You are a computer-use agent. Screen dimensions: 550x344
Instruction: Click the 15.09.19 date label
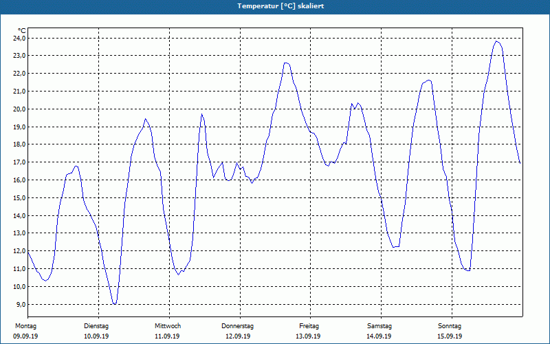pos(450,336)
